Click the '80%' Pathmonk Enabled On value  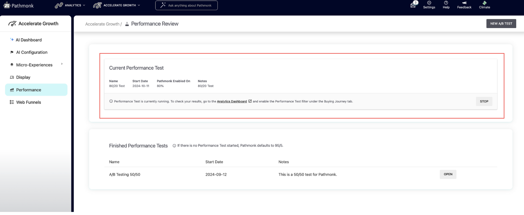(x=160, y=86)
